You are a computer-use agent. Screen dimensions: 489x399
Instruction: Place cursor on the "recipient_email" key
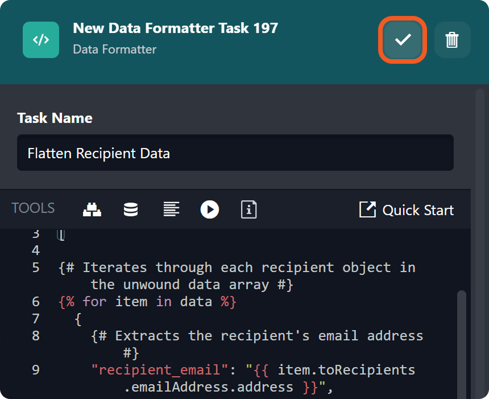tap(156, 370)
